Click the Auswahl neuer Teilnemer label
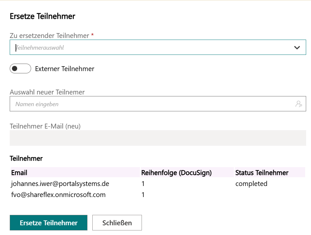This screenshot has width=311, height=235. (x=47, y=92)
